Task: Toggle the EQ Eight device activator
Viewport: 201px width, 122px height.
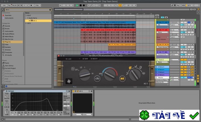Action: click(x=4, y=91)
